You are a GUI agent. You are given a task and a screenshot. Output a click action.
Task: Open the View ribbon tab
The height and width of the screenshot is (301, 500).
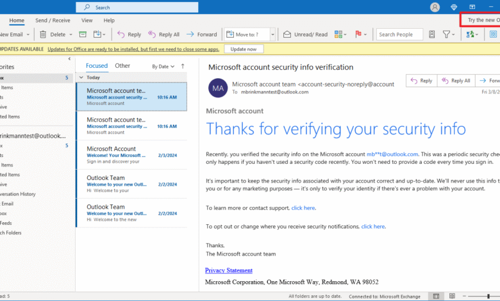coord(87,20)
